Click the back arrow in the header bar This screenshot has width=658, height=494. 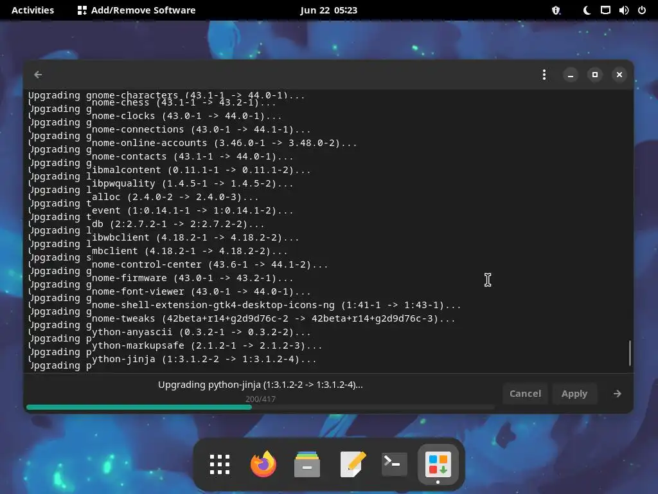point(38,75)
